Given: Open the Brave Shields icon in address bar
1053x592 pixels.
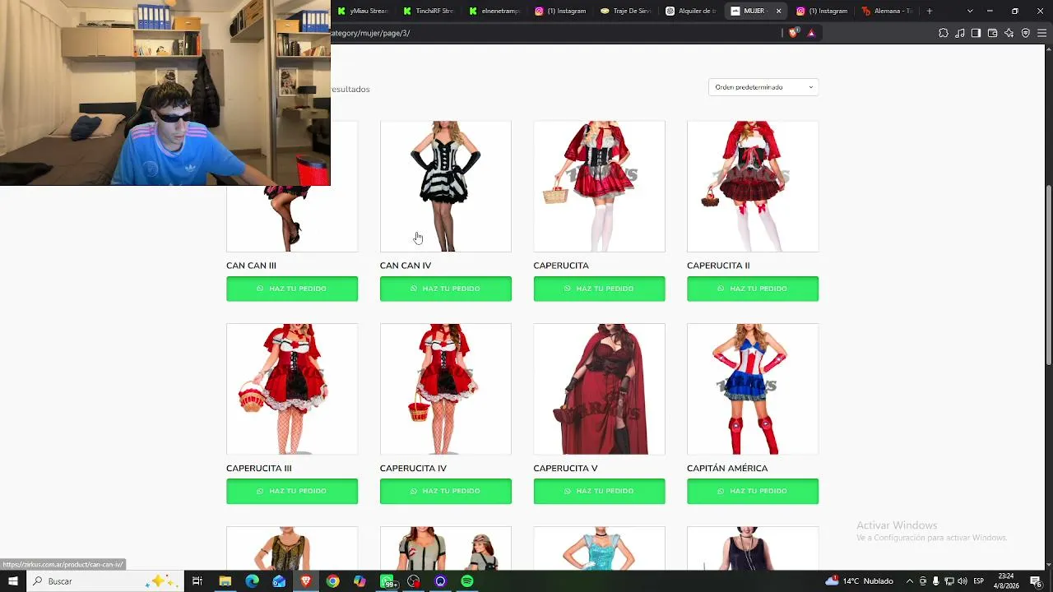Looking at the screenshot, I should (793, 33).
